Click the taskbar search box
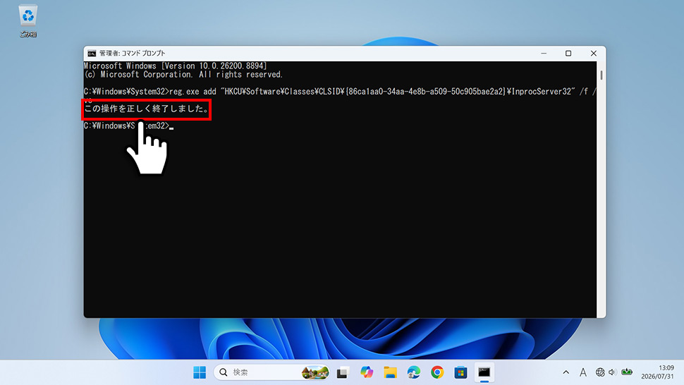684x385 pixels. 271,372
